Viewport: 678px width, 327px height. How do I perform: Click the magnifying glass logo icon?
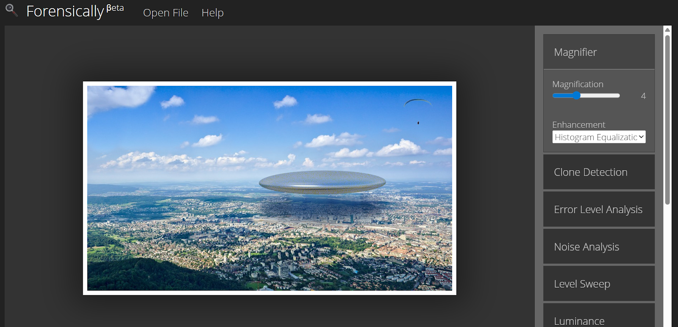tap(11, 10)
